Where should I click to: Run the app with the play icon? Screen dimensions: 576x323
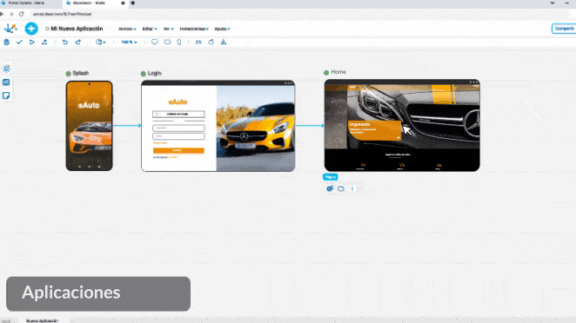point(32,43)
